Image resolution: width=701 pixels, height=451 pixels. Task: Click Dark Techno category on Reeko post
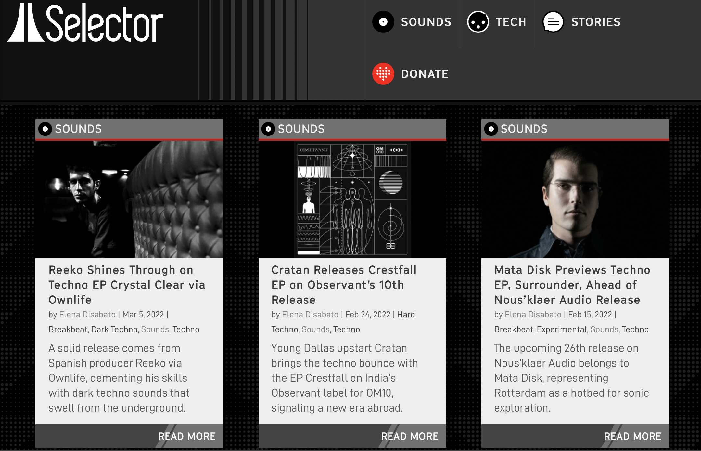(114, 329)
